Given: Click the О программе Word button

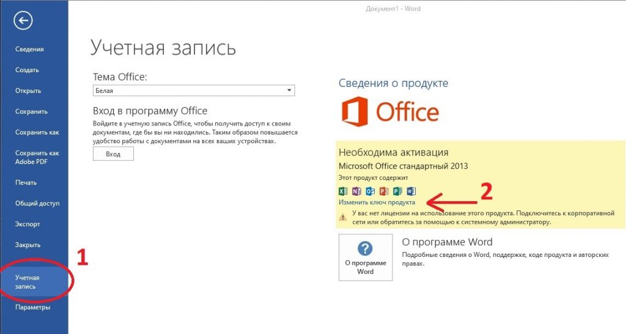Looking at the screenshot, I should click(x=366, y=258).
